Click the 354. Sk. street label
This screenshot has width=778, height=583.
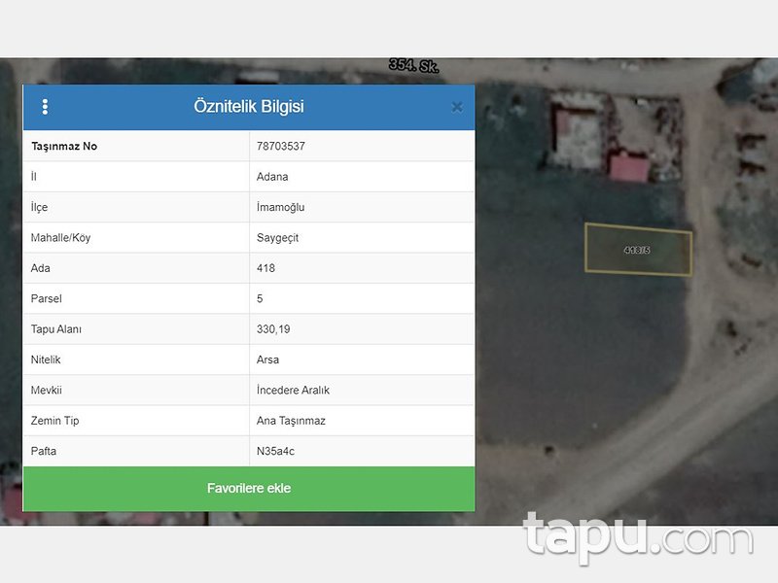(414, 65)
